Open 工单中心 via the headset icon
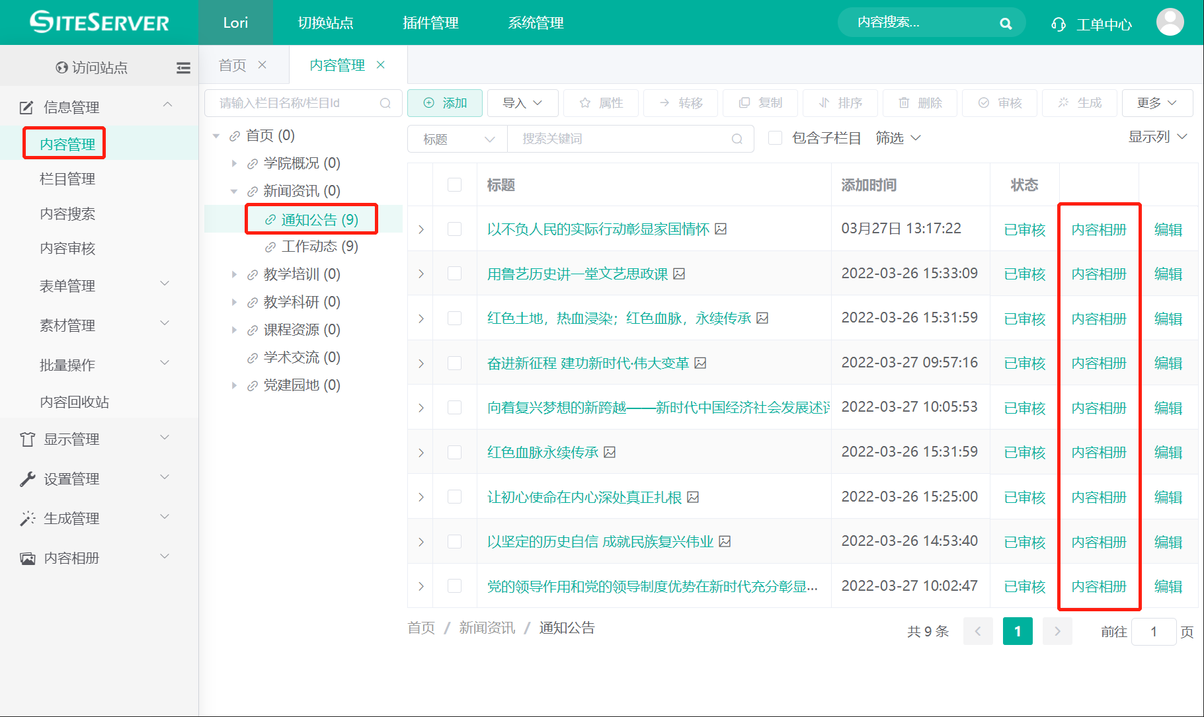The image size is (1204, 717). pyautogui.click(x=1059, y=22)
